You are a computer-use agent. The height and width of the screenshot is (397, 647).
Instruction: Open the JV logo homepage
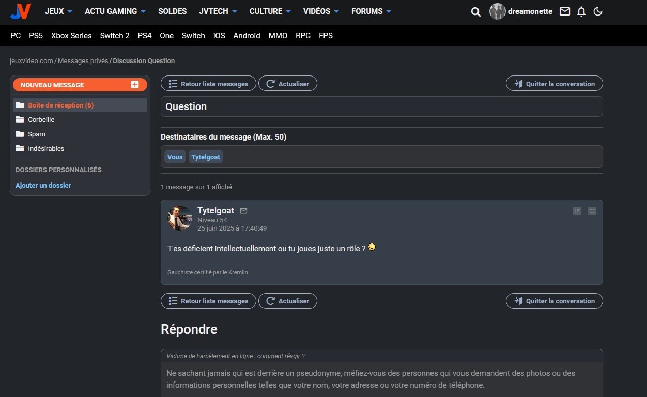pos(21,11)
